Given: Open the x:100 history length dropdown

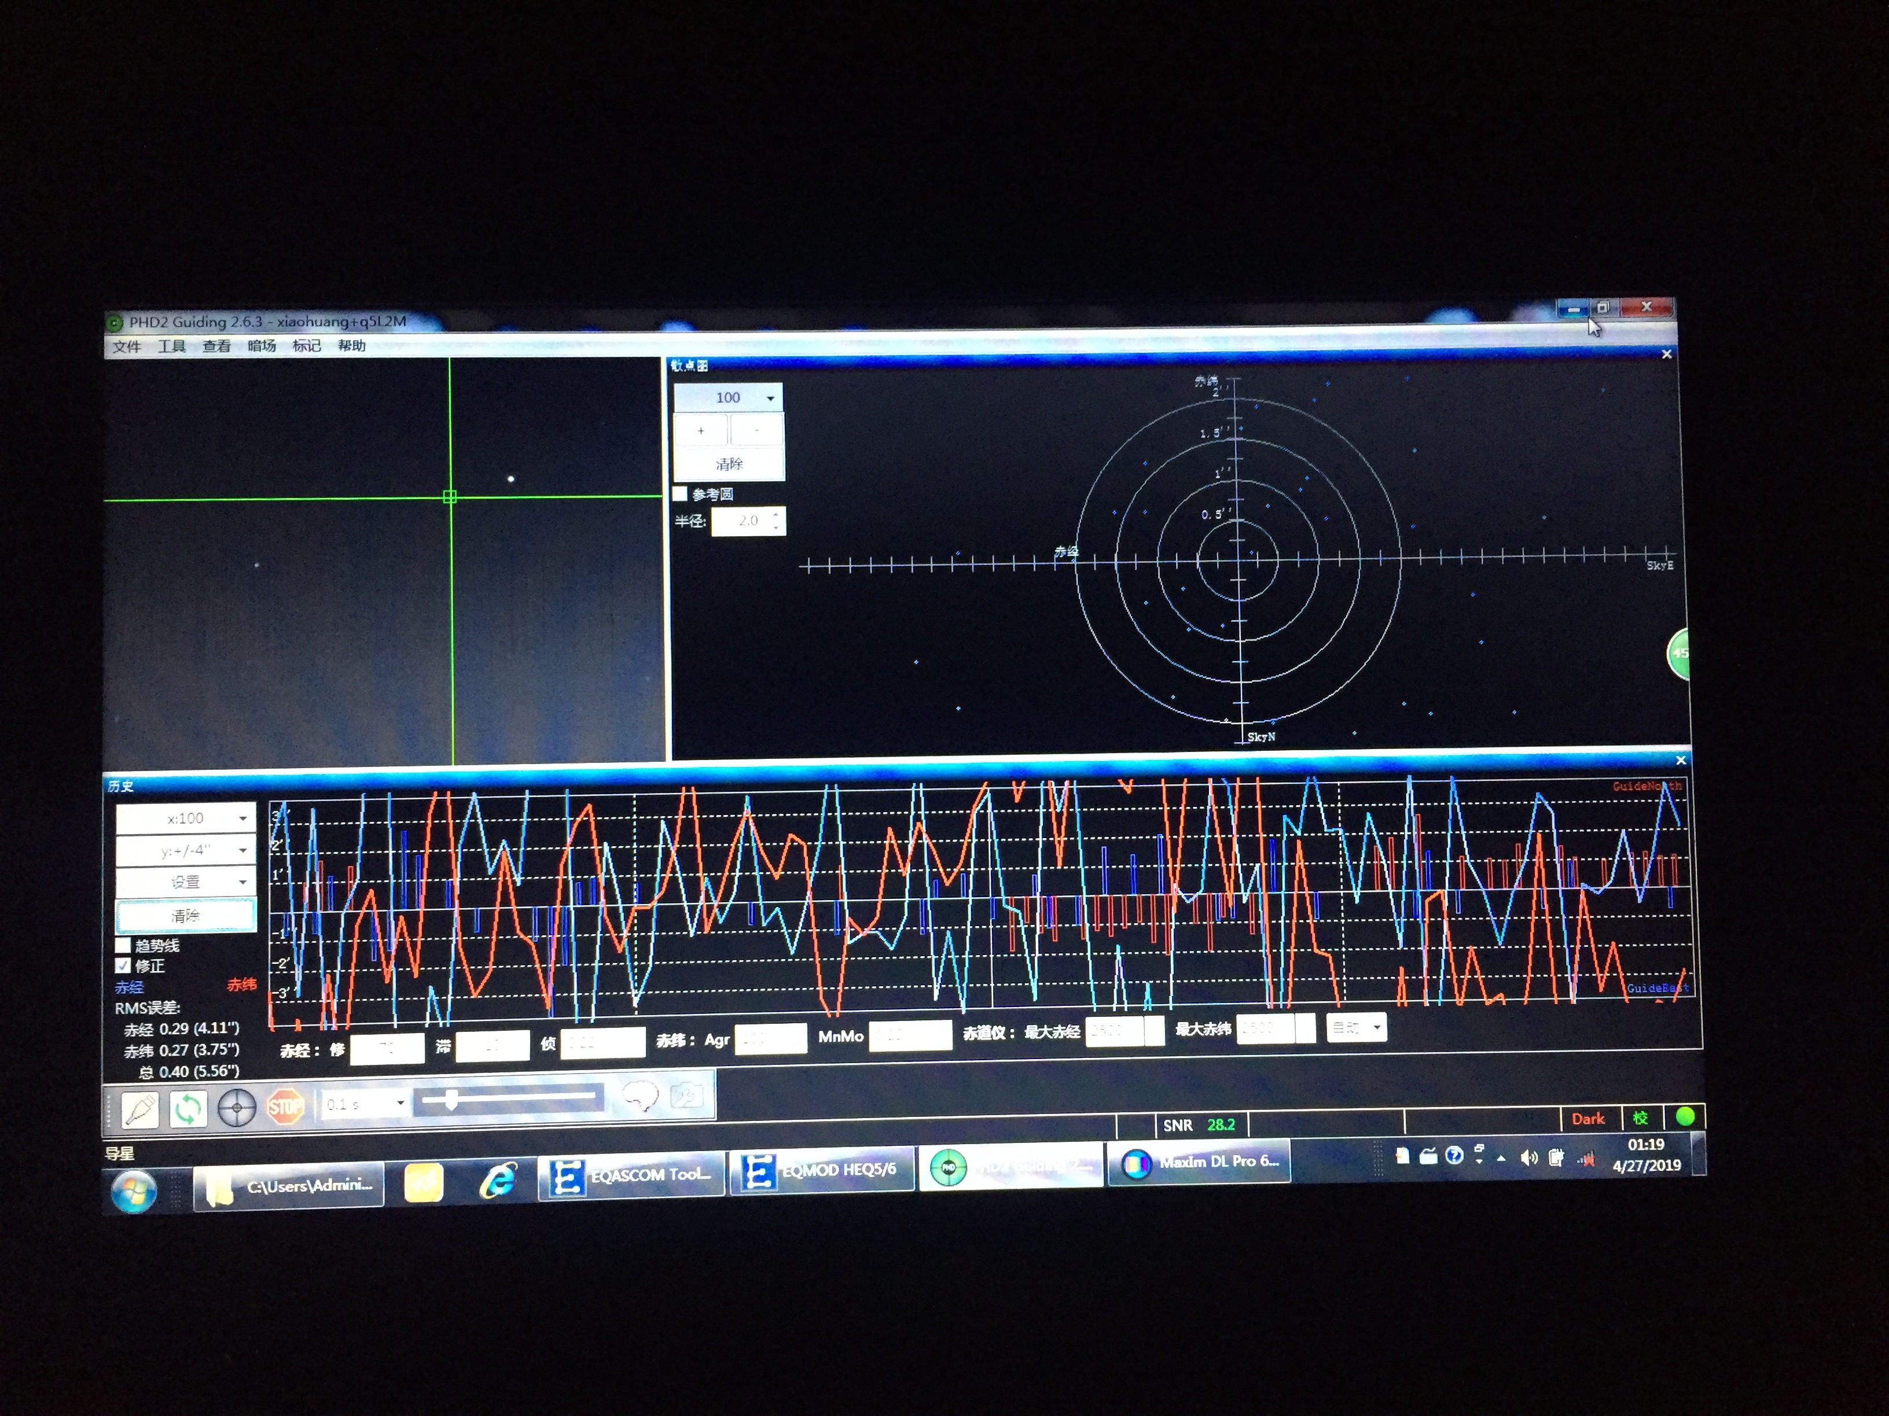Looking at the screenshot, I should [x=185, y=818].
